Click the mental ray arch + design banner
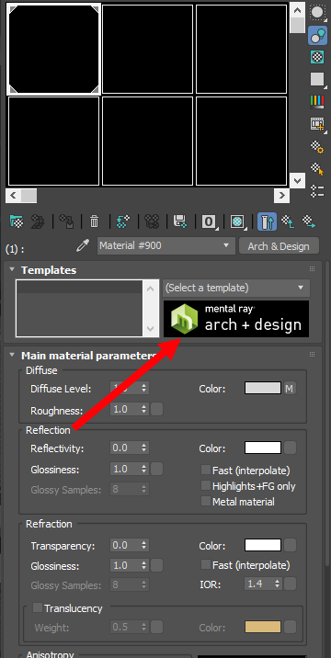This screenshot has width=331, height=658. [236, 319]
